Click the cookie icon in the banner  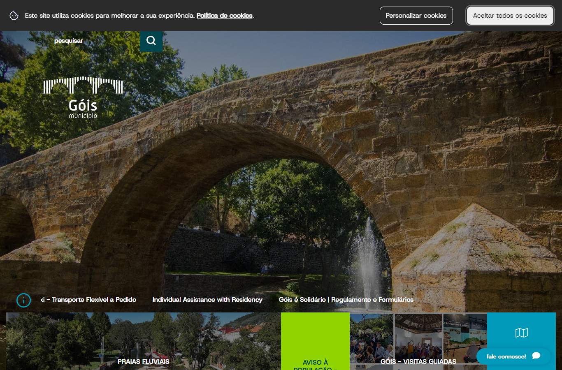coord(14,16)
